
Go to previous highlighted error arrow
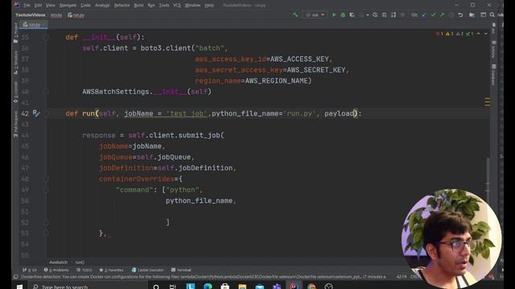pyautogui.click(x=479, y=34)
